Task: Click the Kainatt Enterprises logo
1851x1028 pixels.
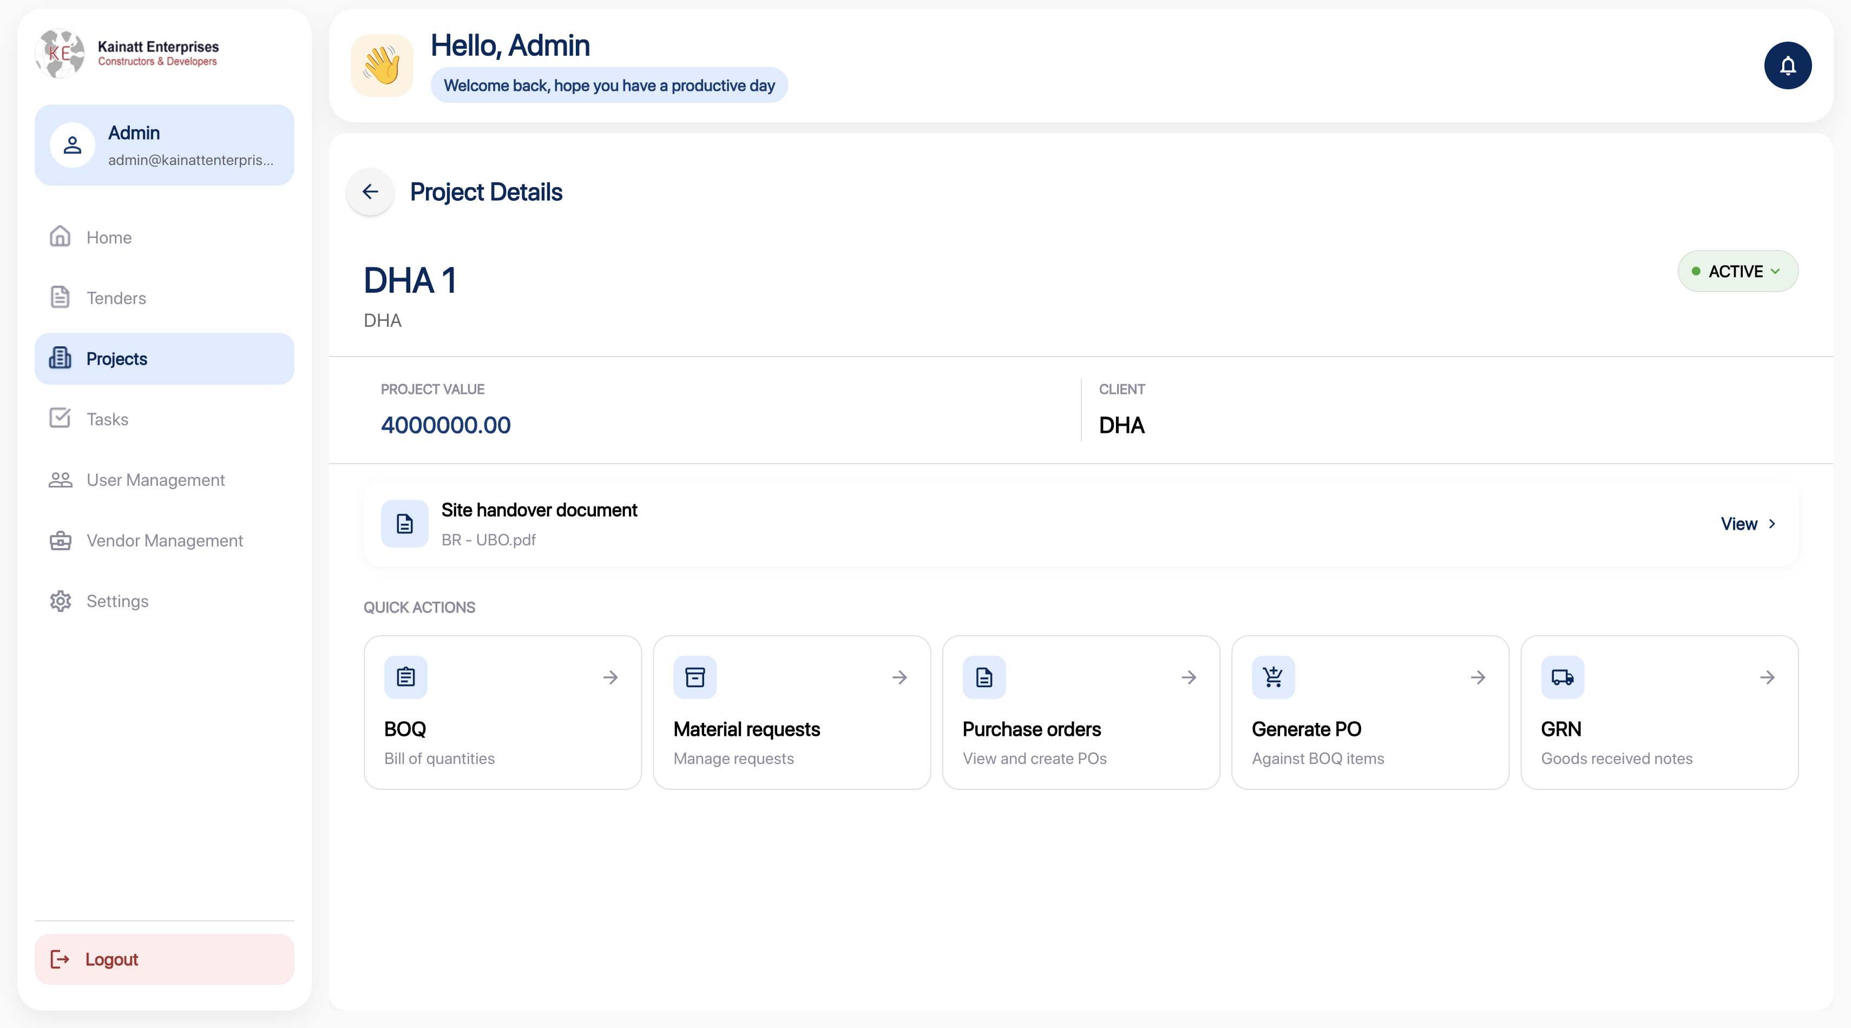Action: pyautogui.click(x=127, y=53)
